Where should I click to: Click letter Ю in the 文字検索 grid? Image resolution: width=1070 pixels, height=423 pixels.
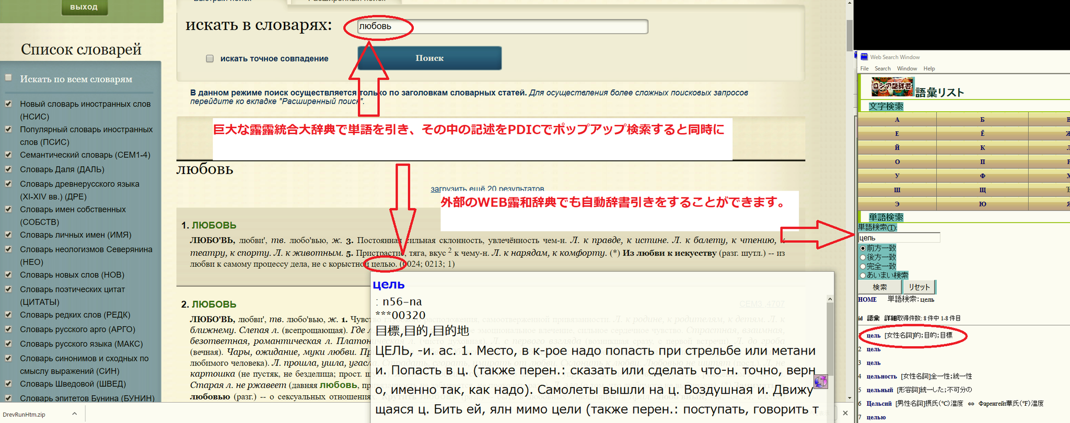tap(982, 204)
